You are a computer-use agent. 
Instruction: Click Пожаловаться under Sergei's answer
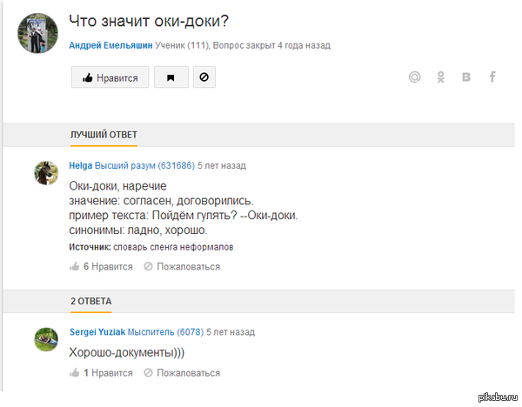(189, 373)
